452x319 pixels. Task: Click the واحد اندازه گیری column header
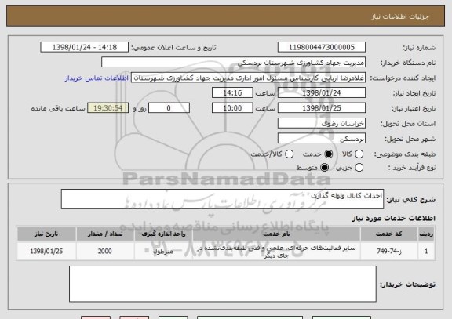click(x=163, y=234)
